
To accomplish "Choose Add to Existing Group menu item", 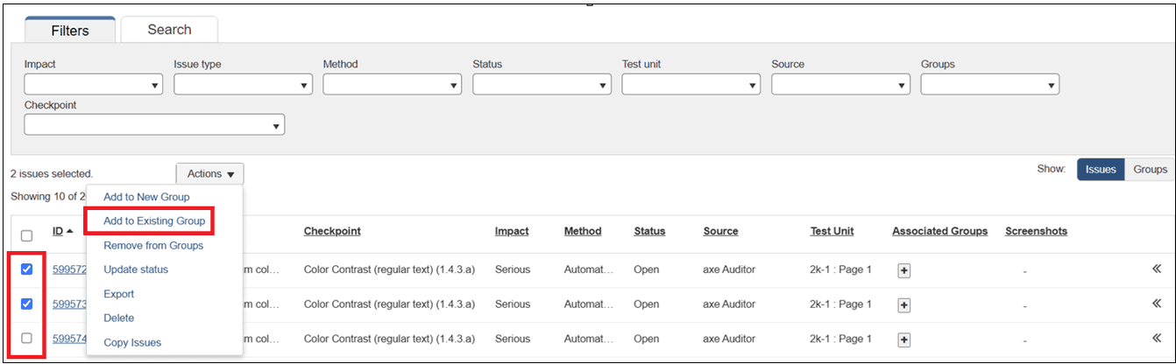I will coord(154,221).
